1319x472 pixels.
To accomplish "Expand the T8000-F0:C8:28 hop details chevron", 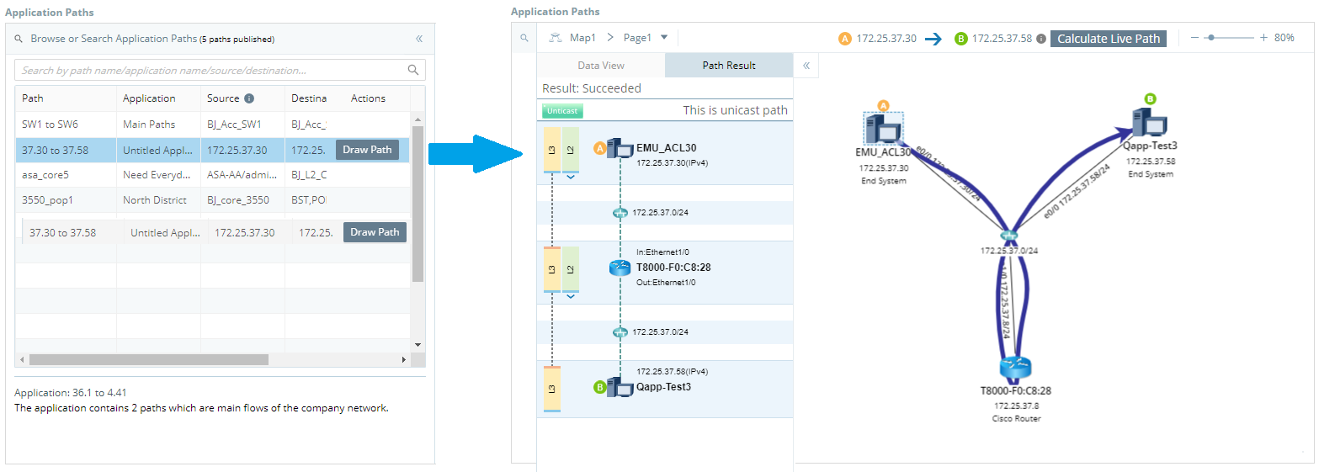I will point(571,296).
